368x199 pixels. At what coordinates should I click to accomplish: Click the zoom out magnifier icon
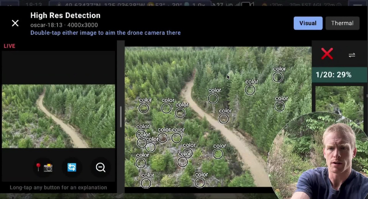point(101,167)
